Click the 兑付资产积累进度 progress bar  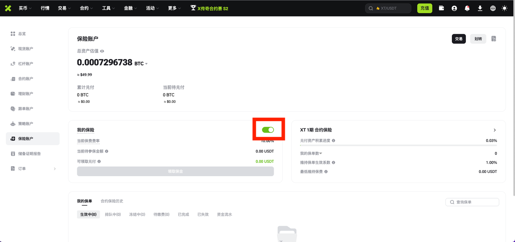(x=398, y=145)
